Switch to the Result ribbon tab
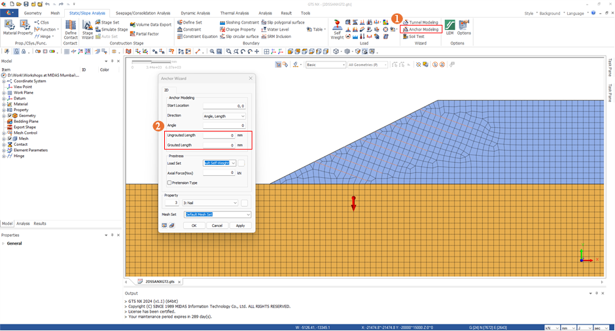Viewport: 615px width, 331px height. tap(287, 13)
